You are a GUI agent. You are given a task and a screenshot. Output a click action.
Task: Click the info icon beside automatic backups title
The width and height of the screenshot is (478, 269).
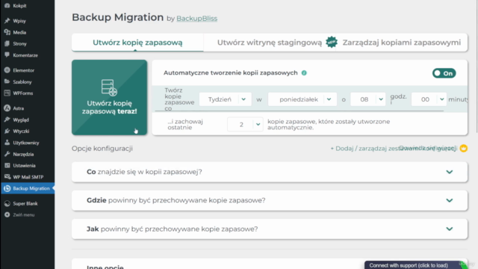point(304,73)
